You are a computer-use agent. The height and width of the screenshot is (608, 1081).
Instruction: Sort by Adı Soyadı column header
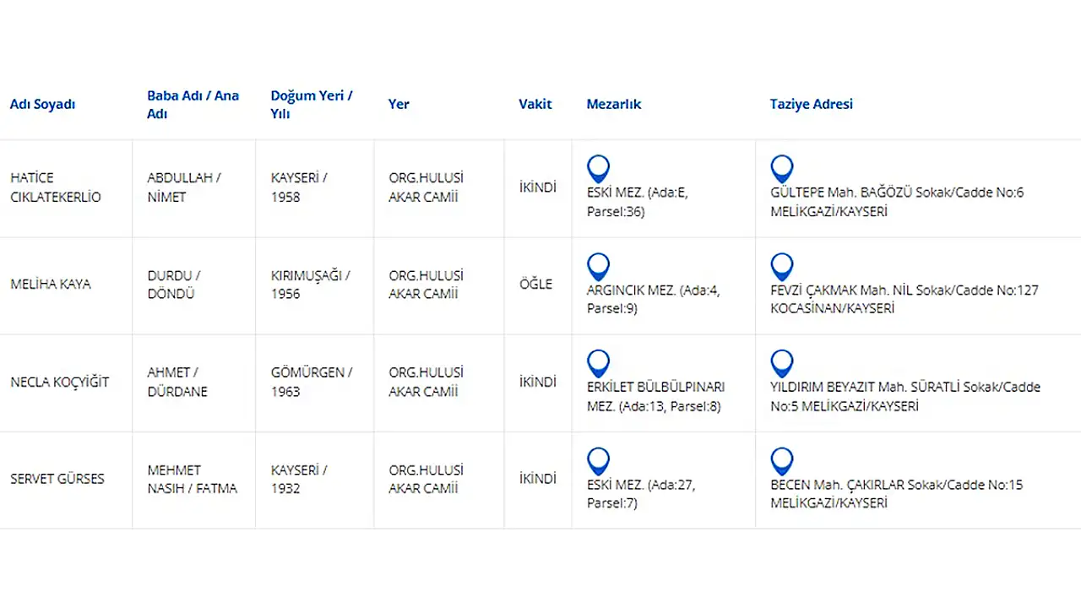coord(42,104)
